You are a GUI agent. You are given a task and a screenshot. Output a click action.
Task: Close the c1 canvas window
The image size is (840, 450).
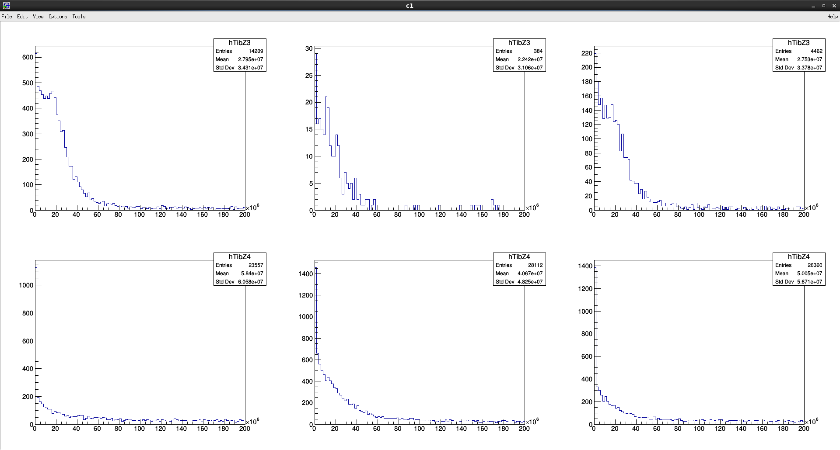click(834, 6)
